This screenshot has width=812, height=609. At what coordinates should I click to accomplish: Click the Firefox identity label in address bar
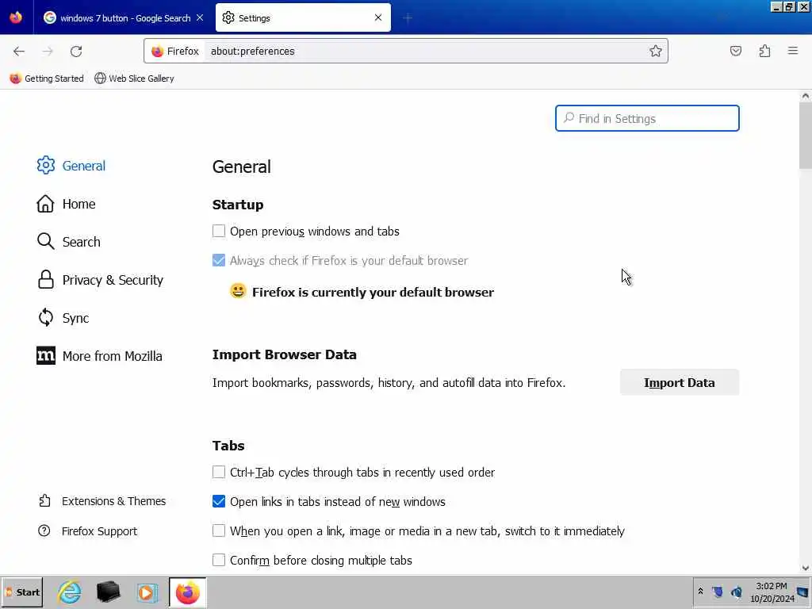(175, 51)
